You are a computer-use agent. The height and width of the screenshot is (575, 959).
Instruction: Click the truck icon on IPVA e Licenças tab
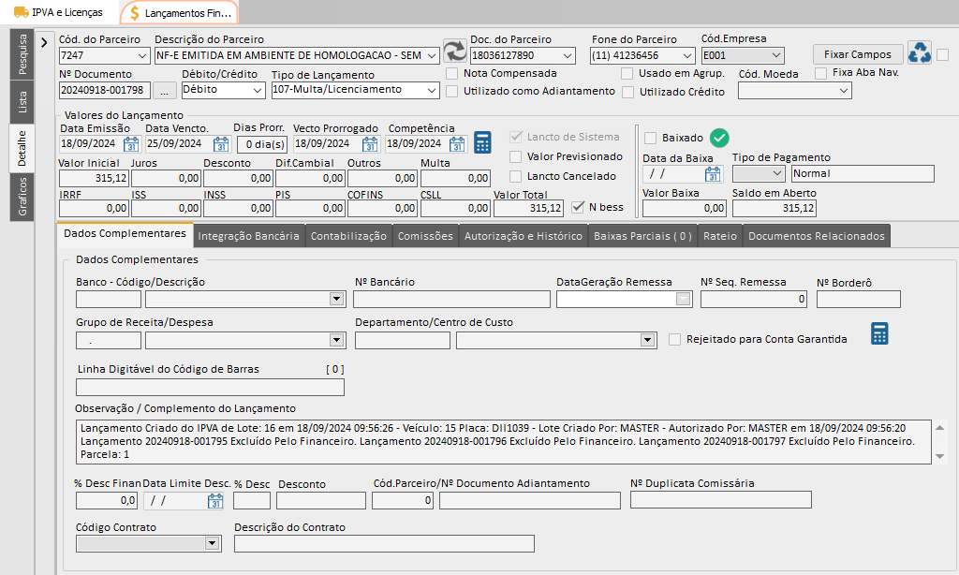coord(21,12)
